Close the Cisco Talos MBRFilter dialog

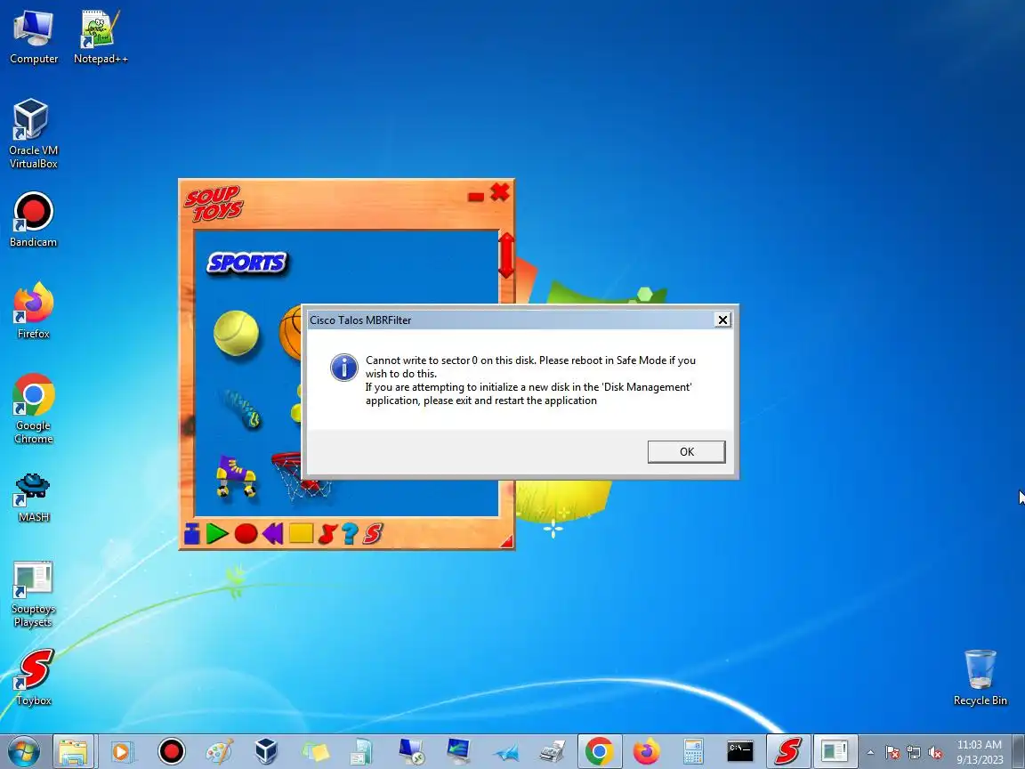[x=722, y=320]
